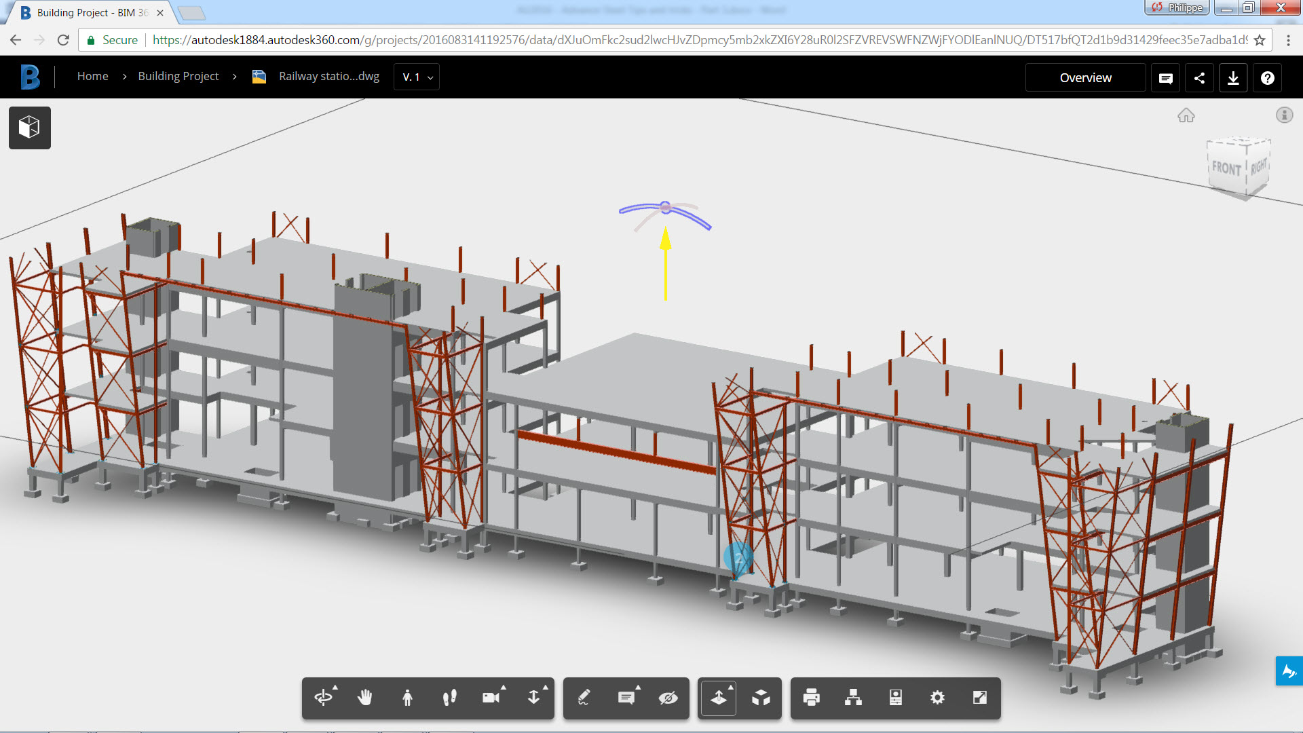This screenshot has height=733, width=1303.
Task: Click the Overview button
Action: [1085, 78]
